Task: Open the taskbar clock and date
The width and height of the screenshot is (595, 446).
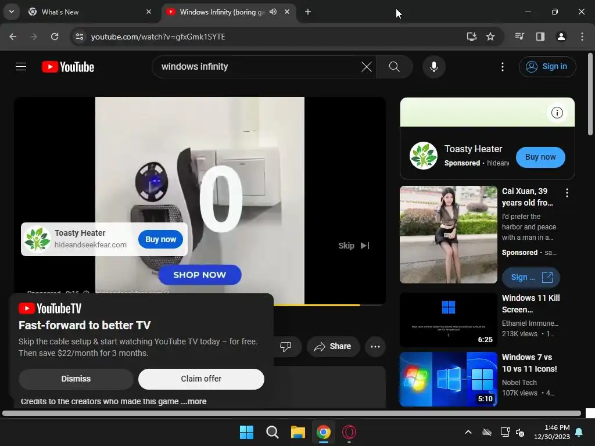Action: [552, 432]
